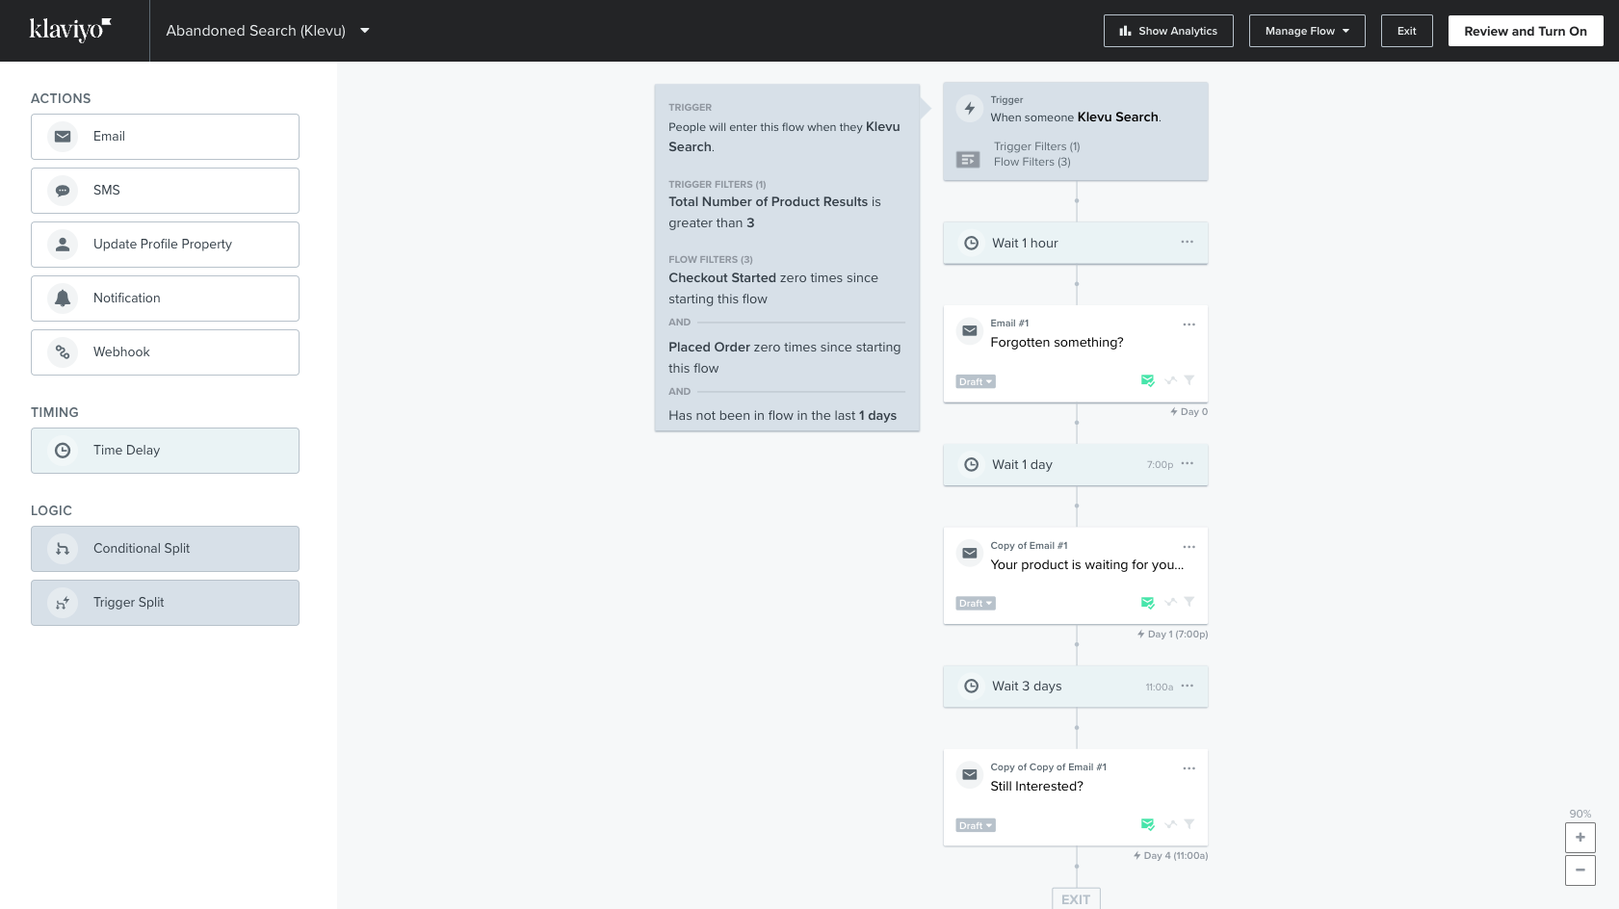Screen dimensions: 1619x909
Task: Click smart sending icon on Forgotten something? email
Action: pyautogui.click(x=1147, y=380)
